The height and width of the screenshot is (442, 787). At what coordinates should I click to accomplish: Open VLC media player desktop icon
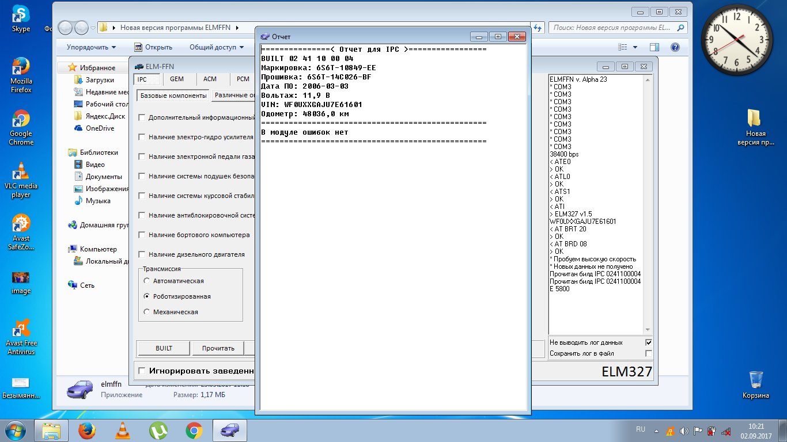pyautogui.click(x=21, y=172)
